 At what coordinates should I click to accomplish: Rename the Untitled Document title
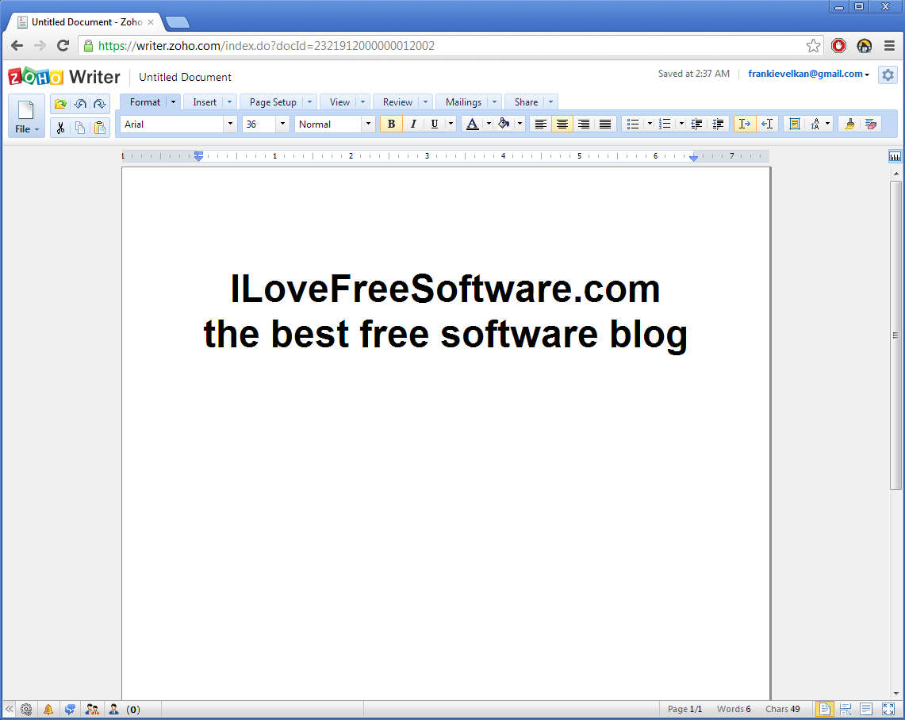pyautogui.click(x=185, y=77)
